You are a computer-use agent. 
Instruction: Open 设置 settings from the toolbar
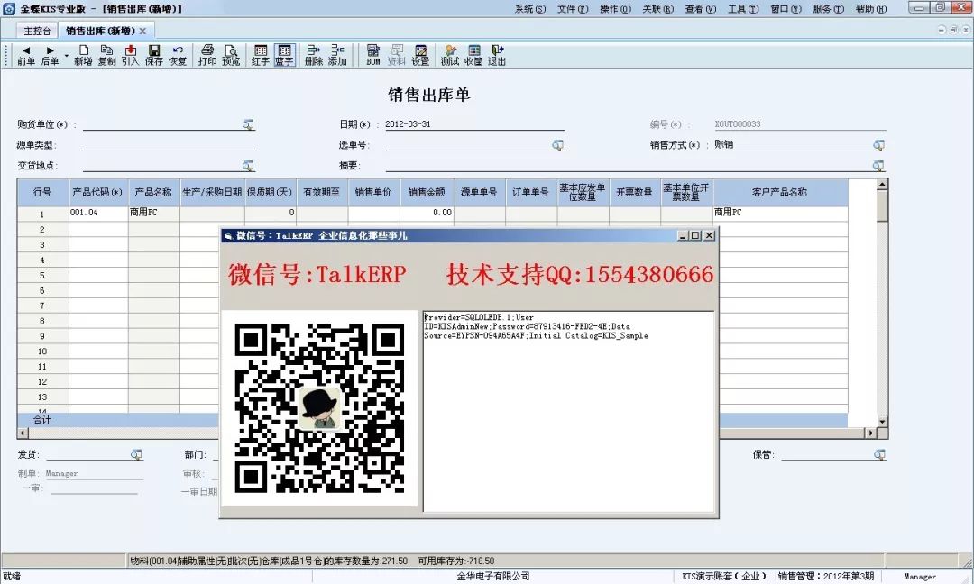point(420,55)
